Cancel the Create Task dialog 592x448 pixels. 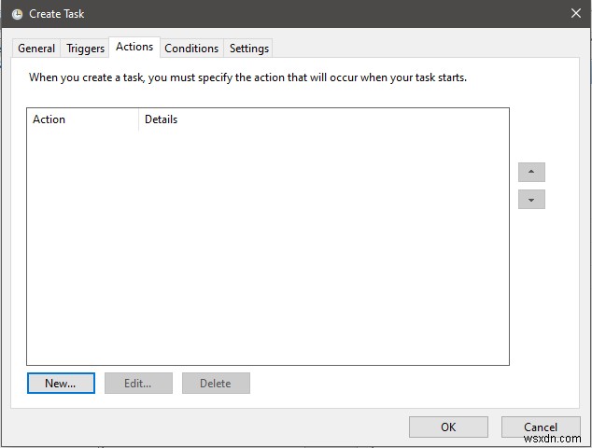click(x=541, y=427)
